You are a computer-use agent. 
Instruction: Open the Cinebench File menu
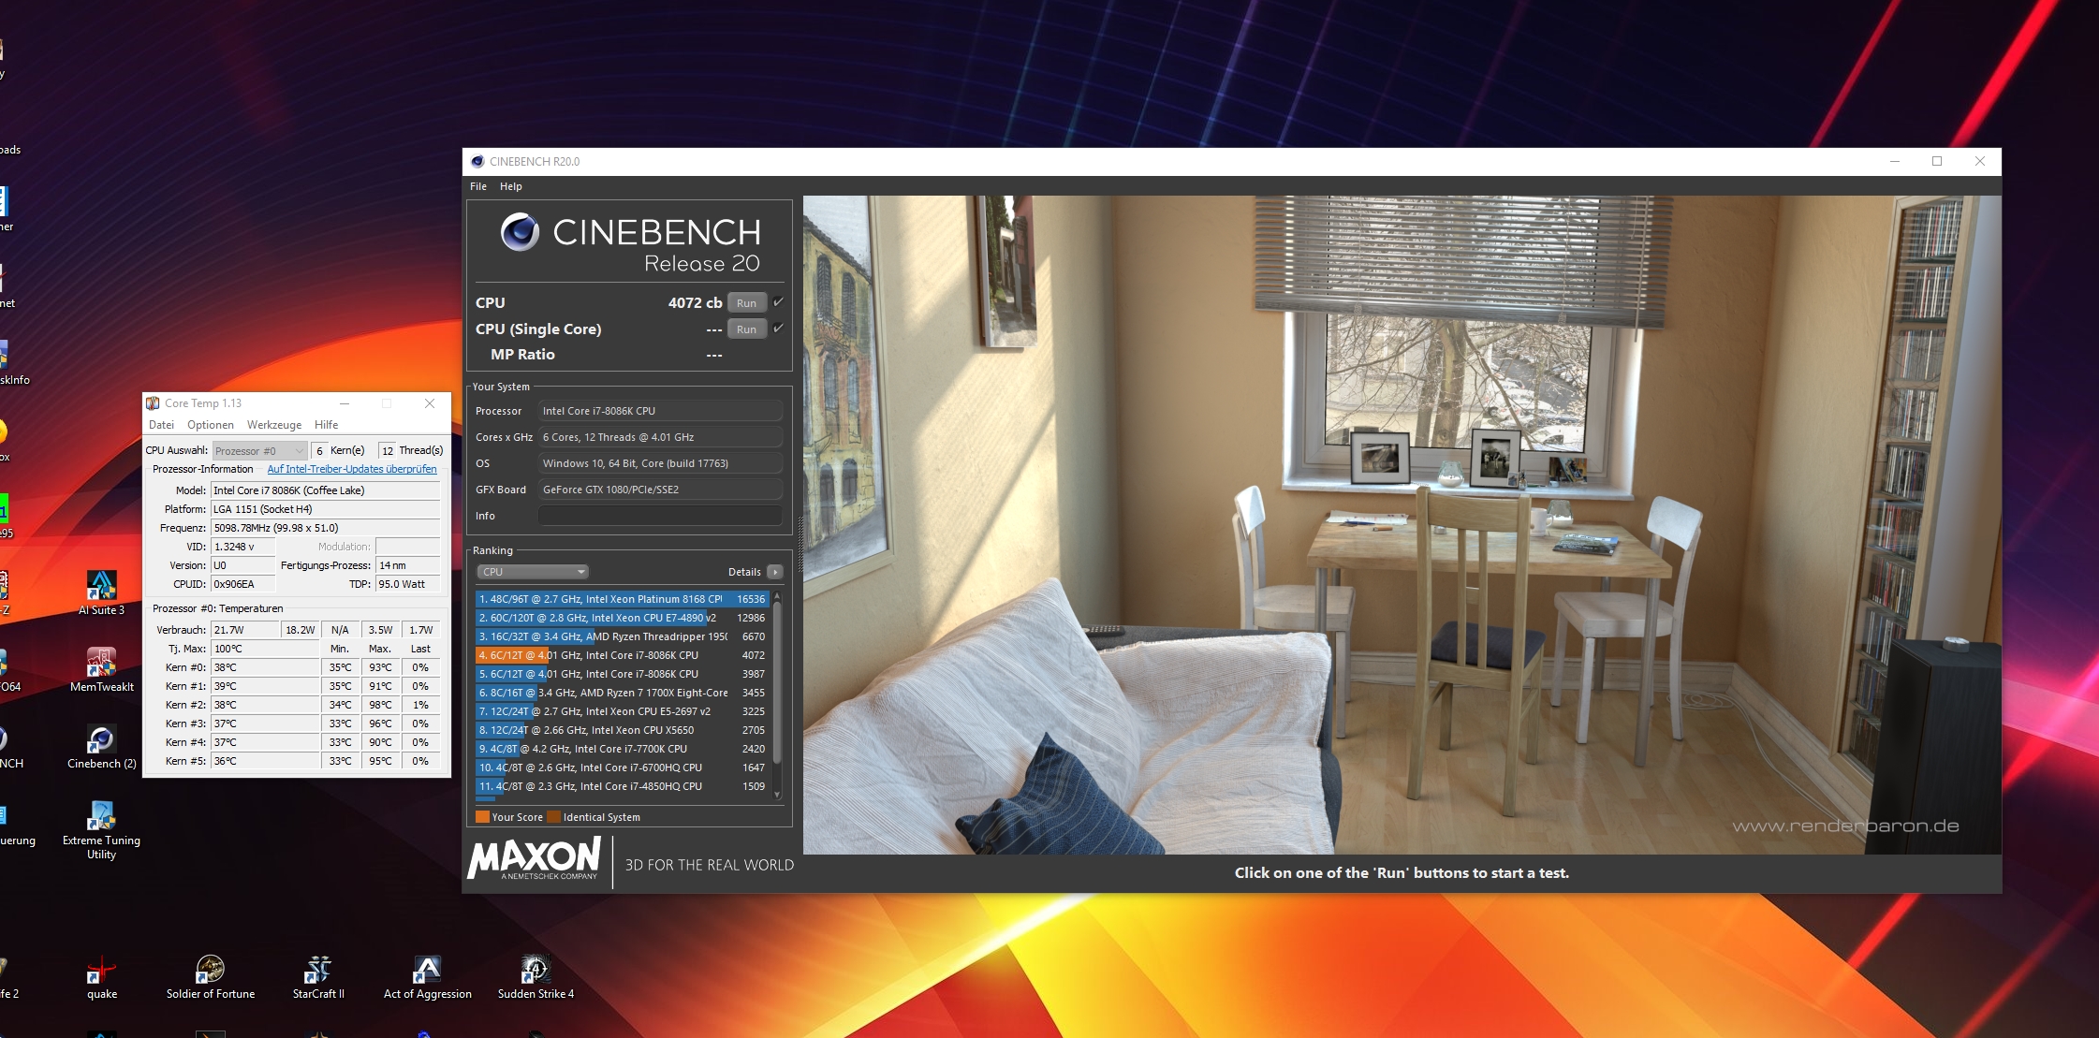click(478, 186)
